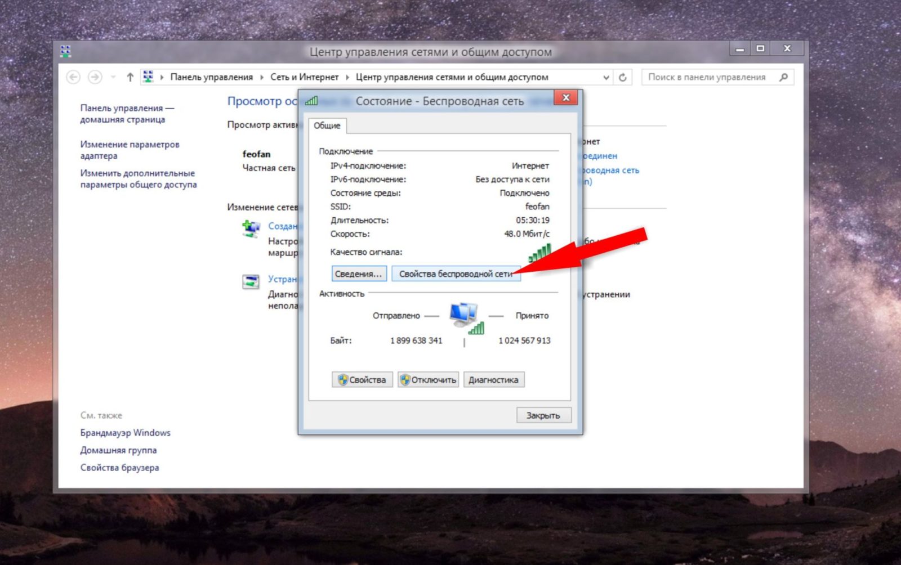Go up one level with Up arrow
This screenshot has width=901, height=565.
[130, 77]
